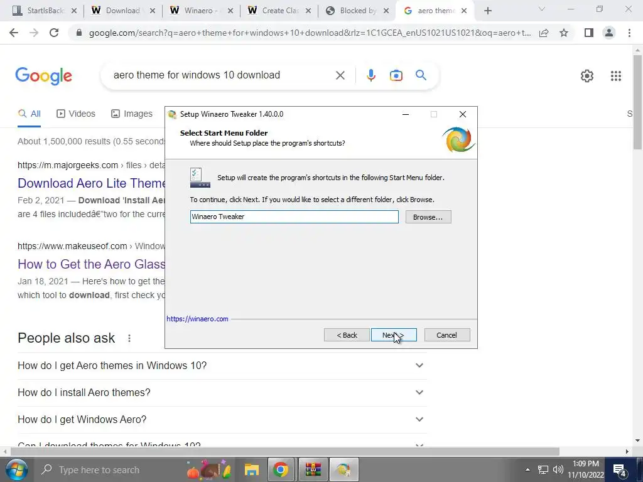Cancel the Winaero Tweaker setup
Viewport: 643px width, 482px height.
447,335
